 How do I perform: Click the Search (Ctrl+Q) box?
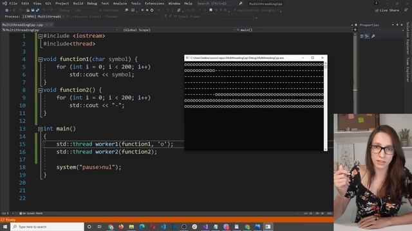(220, 3)
